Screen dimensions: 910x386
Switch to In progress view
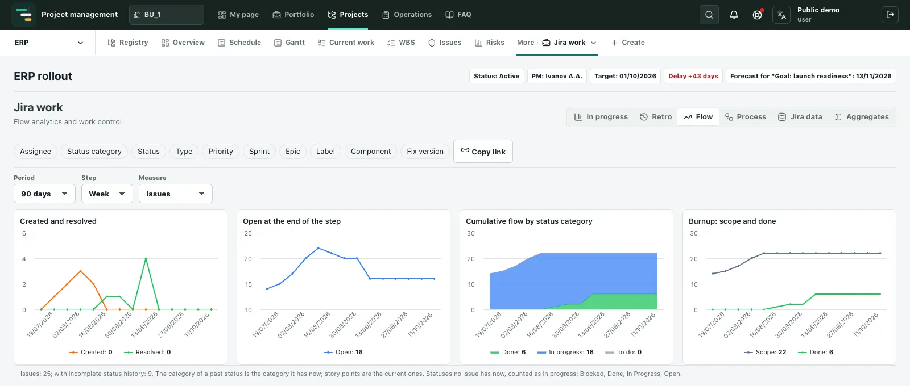[x=601, y=117]
